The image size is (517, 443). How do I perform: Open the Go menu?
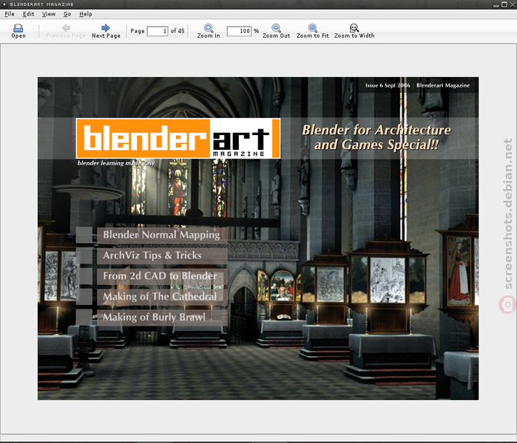click(x=67, y=14)
